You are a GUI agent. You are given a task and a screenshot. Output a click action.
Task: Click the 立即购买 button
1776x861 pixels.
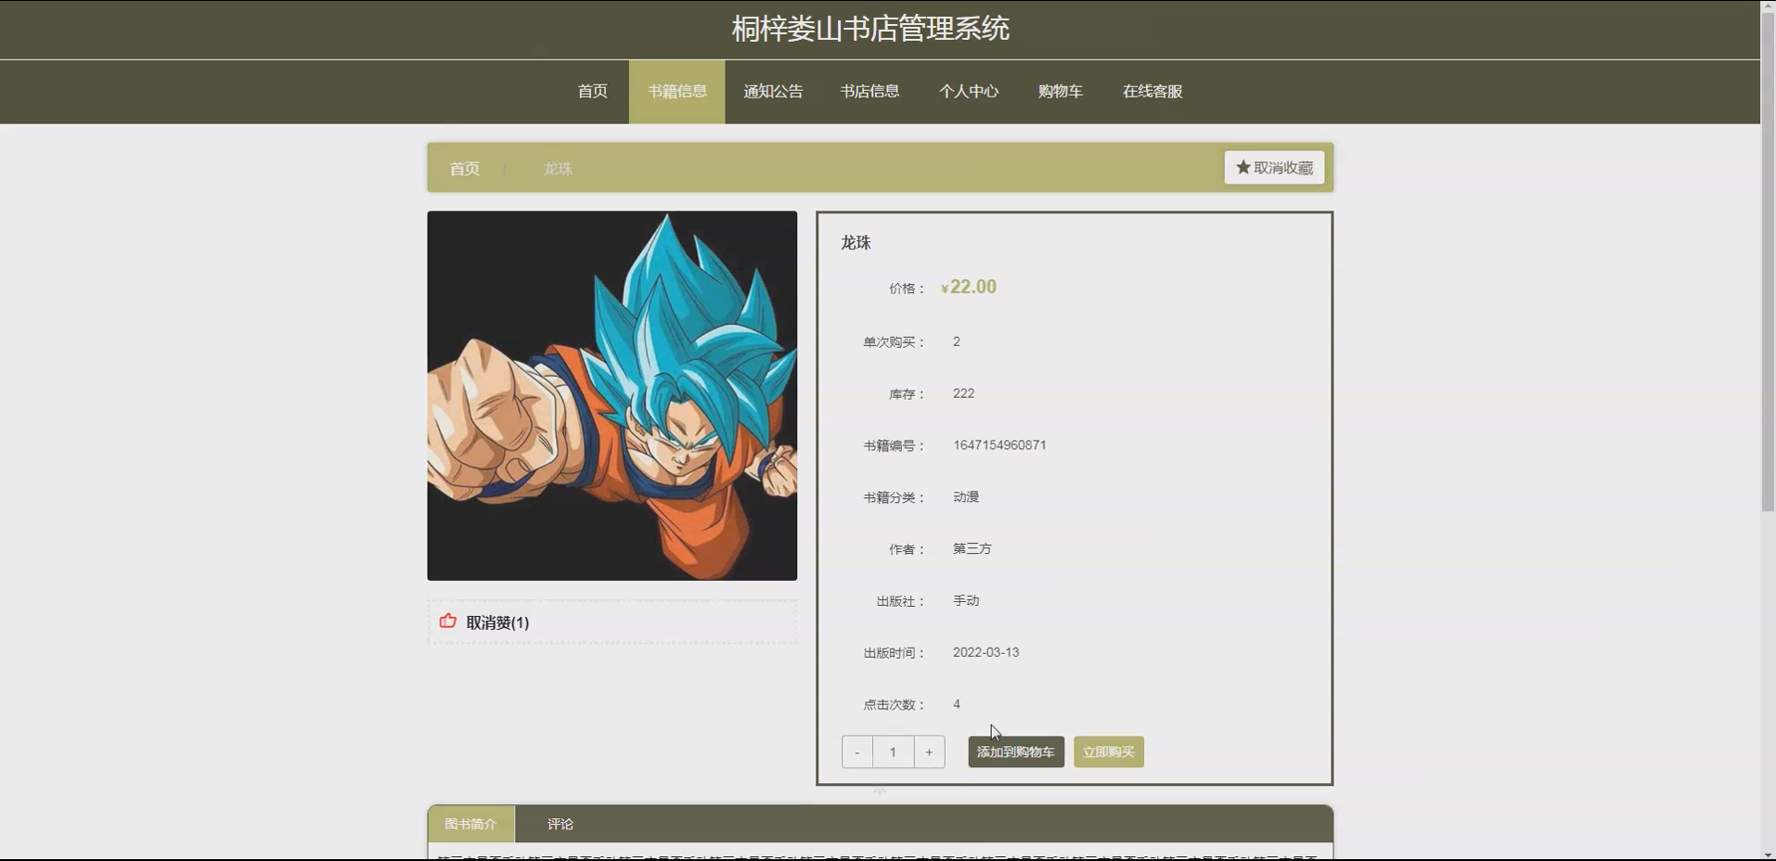1108,752
